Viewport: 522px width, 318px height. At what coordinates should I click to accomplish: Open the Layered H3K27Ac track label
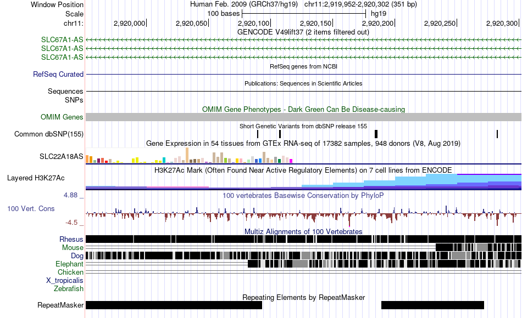(x=36, y=178)
